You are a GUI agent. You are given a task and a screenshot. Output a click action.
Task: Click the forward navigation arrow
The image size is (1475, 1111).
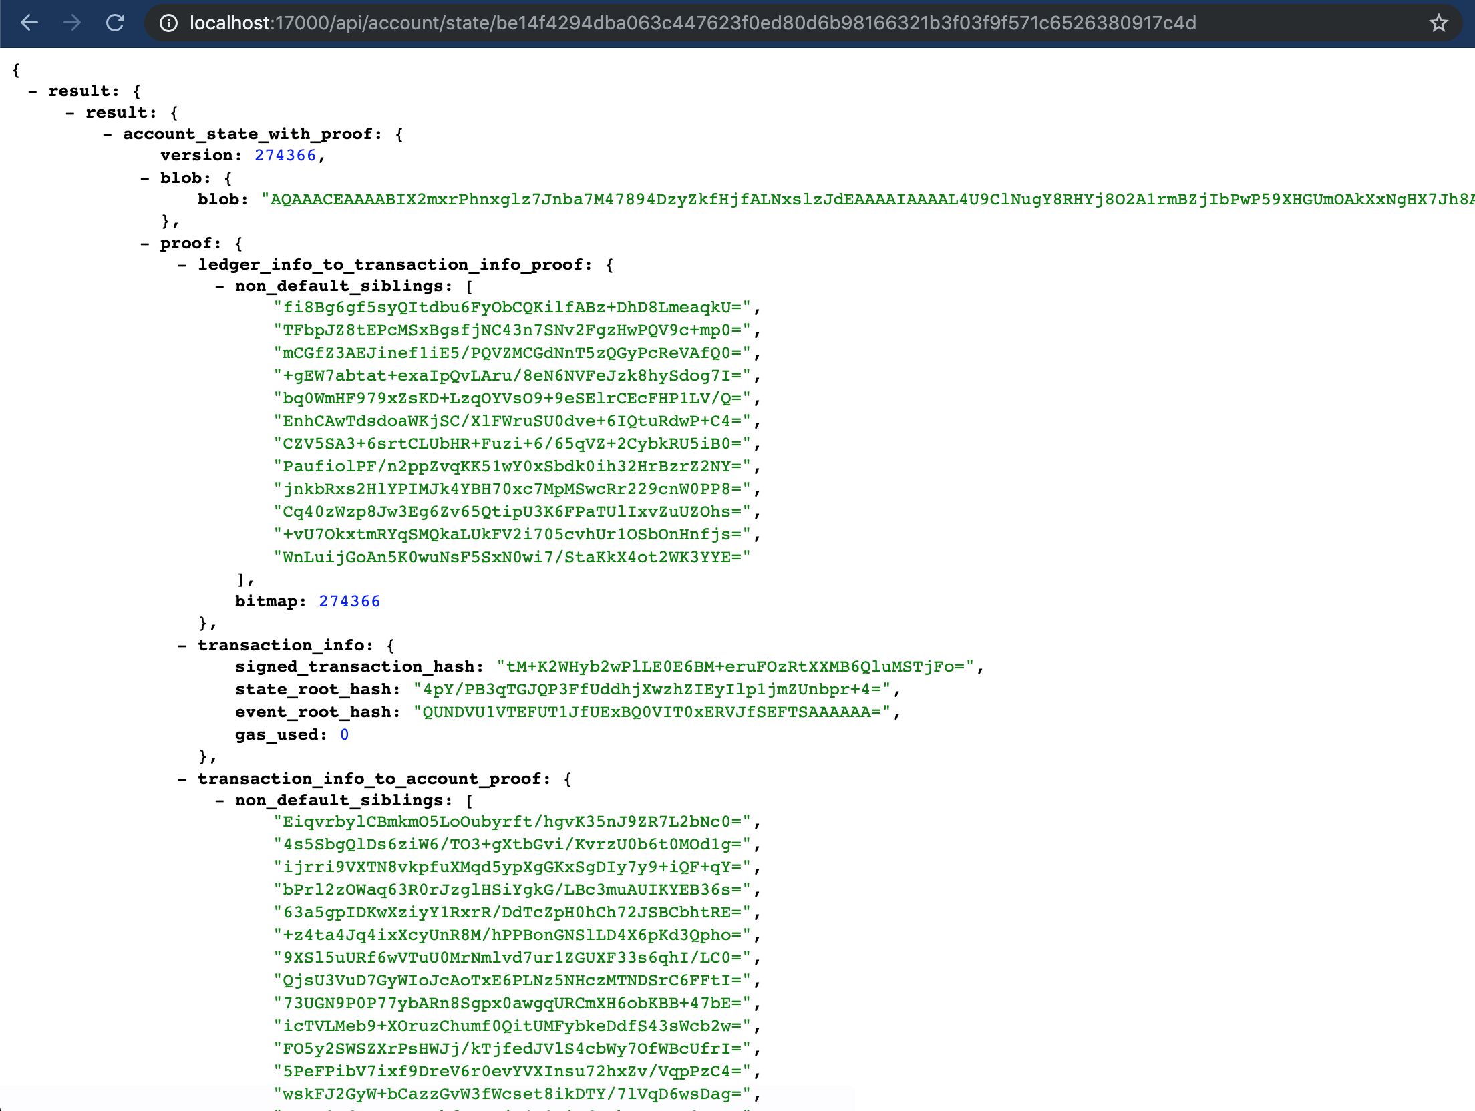(x=72, y=23)
